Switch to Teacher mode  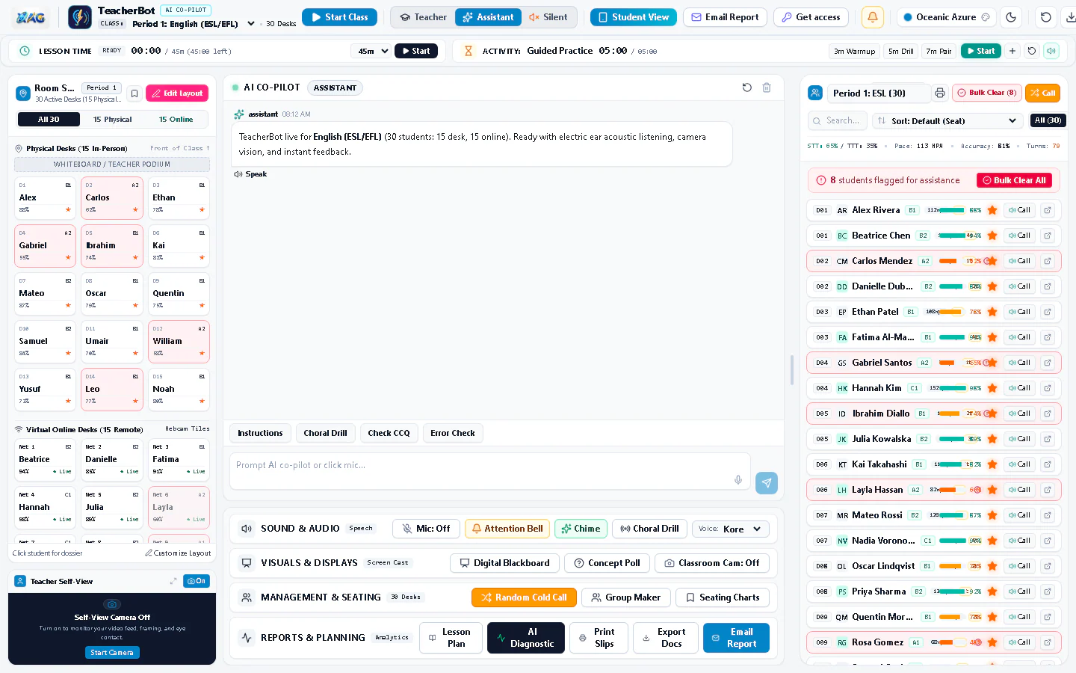click(x=423, y=17)
